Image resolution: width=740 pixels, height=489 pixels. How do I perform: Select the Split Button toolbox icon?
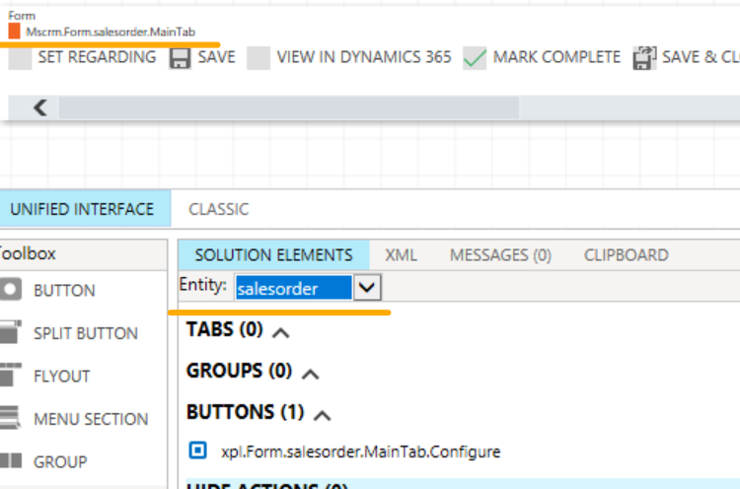point(11,332)
